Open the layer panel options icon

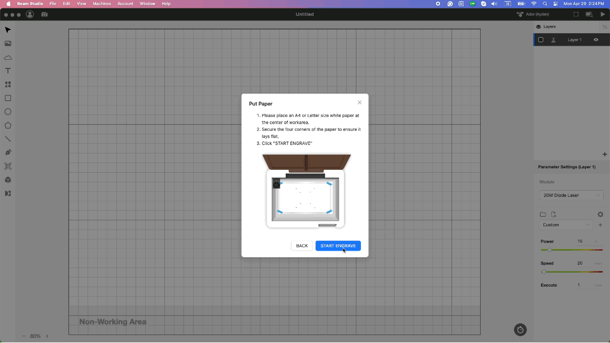604,27
